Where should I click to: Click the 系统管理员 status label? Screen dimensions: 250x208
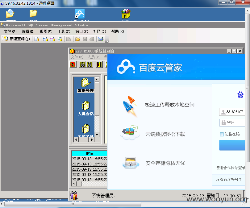click(x=103, y=195)
